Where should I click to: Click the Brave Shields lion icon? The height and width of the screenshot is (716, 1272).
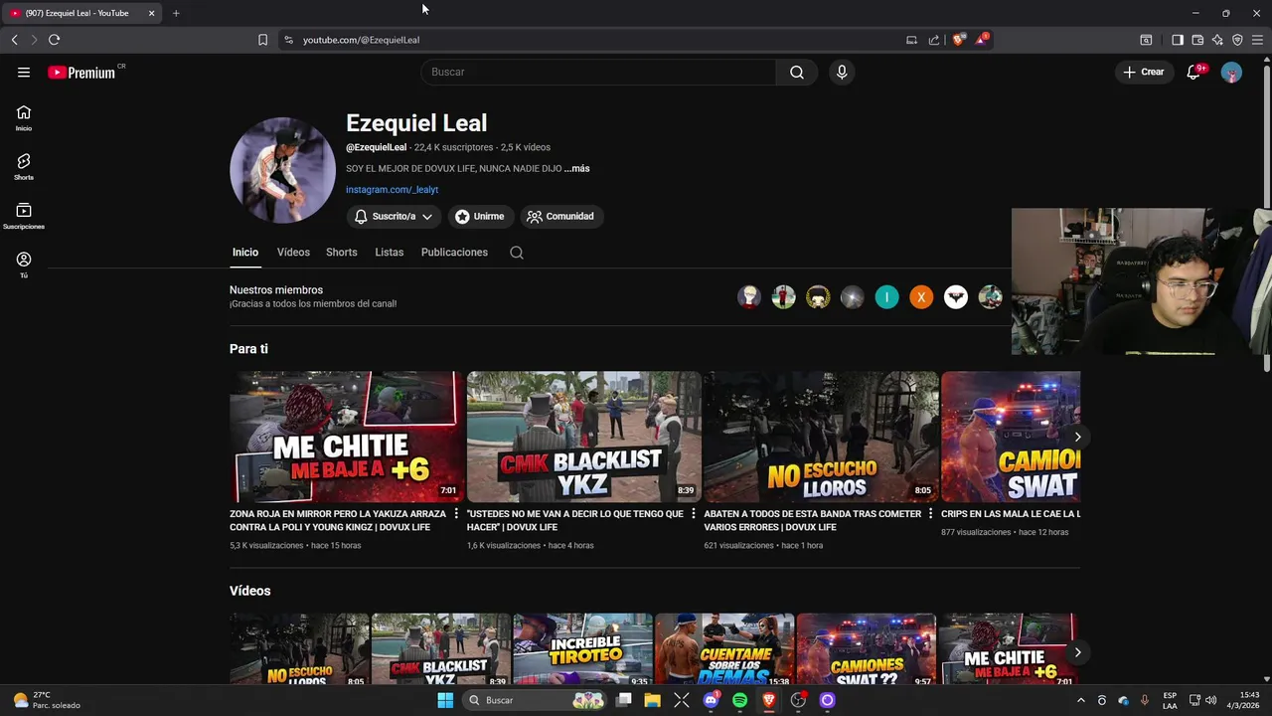[958, 40]
